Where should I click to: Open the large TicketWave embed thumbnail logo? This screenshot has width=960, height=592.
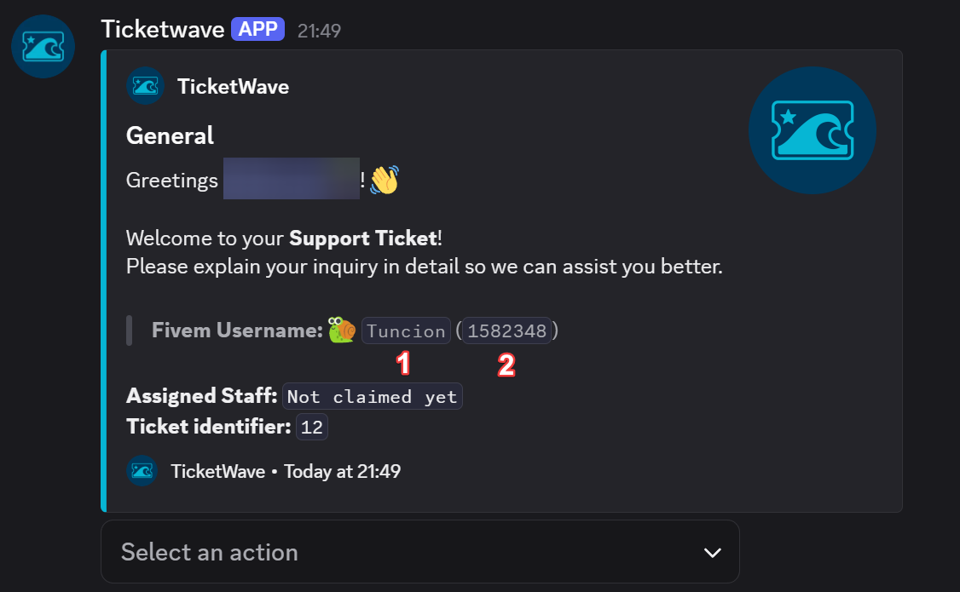812,130
